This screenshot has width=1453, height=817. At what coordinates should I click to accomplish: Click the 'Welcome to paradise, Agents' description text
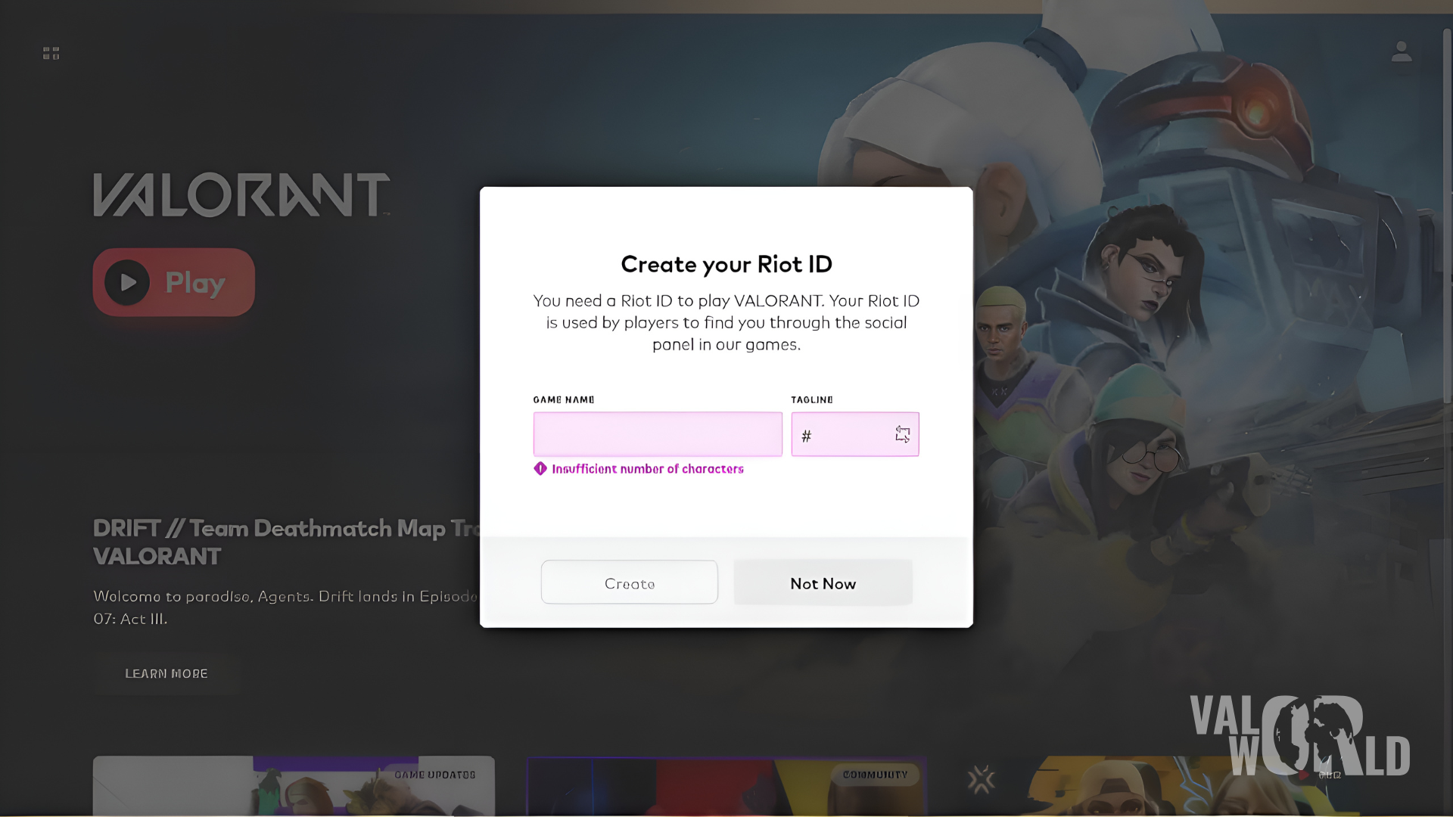point(285,607)
